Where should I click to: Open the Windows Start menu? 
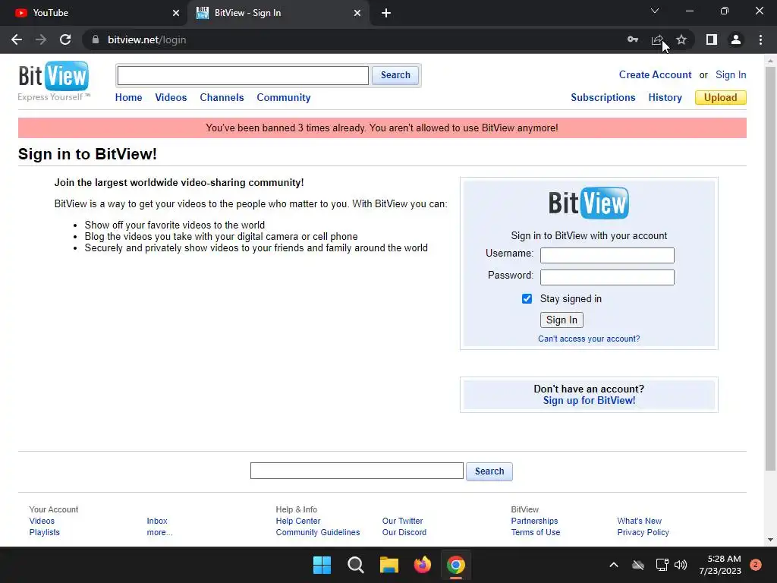click(322, 565)
